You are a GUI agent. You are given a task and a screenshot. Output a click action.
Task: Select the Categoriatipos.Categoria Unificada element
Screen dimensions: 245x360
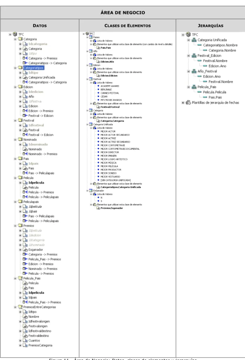121,187
